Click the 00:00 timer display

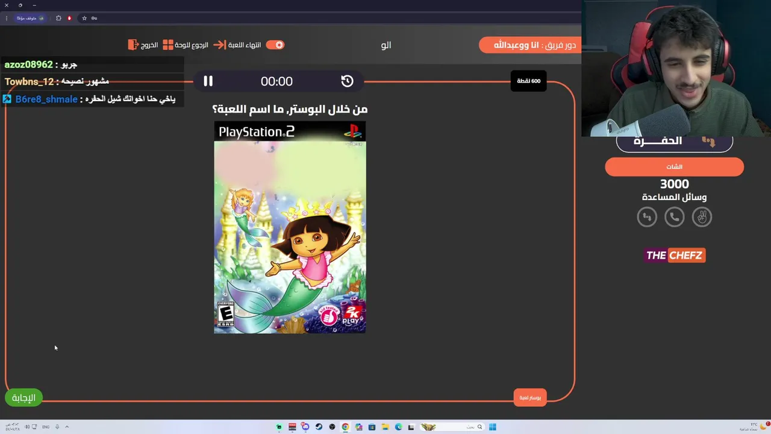276,81
